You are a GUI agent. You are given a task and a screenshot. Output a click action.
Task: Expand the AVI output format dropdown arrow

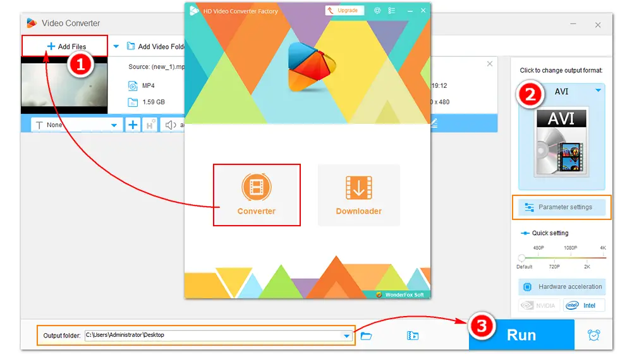tap(598, 90)
